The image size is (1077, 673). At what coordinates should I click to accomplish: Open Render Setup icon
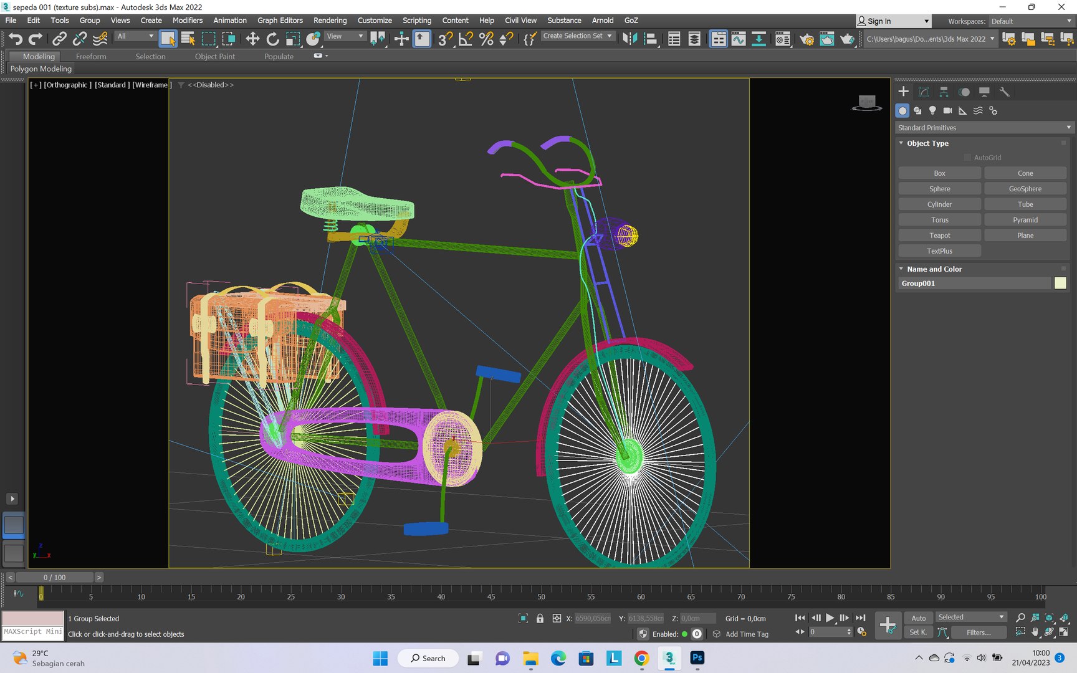(x=807, y=39)
